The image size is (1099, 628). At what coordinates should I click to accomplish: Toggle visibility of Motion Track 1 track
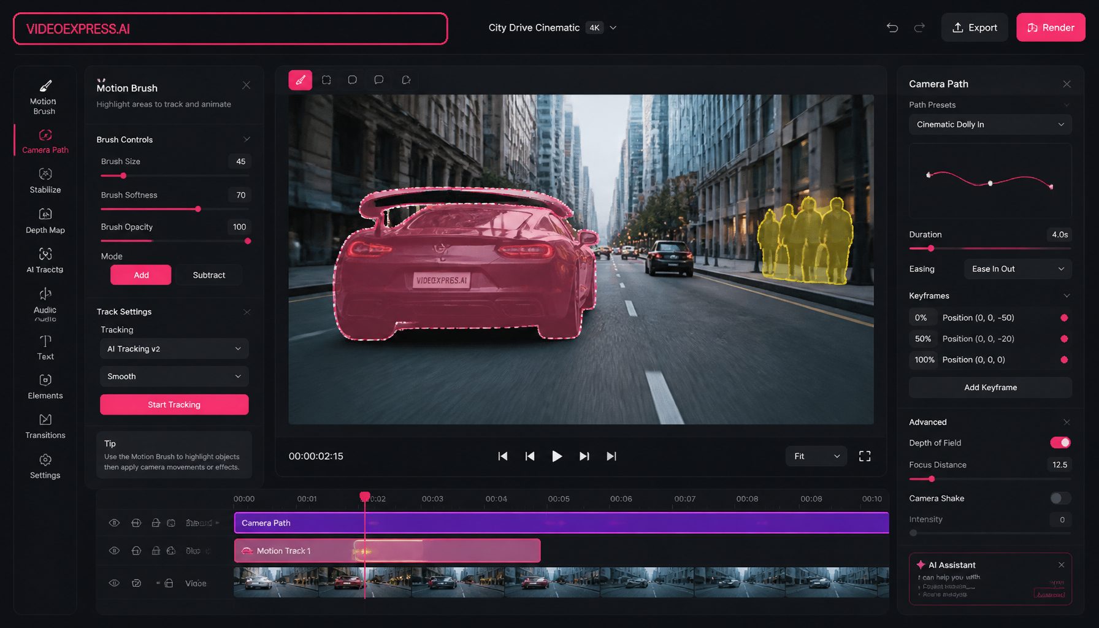click(114, 551)
